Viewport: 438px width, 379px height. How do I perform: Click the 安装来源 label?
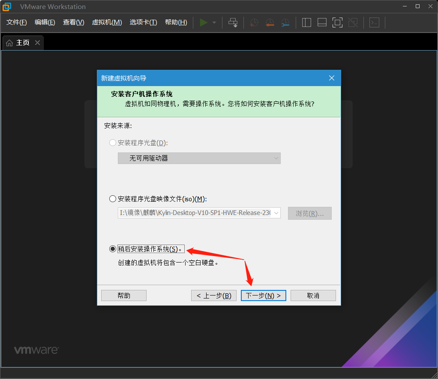click(x=118, y=126)
